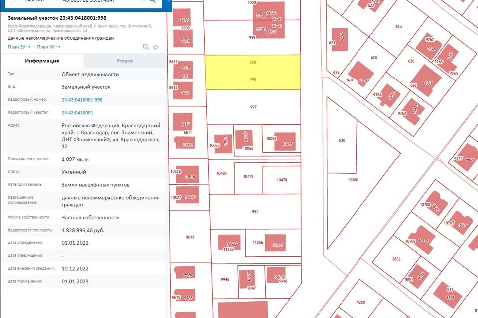Screen dimensions: 478x318
Task: Click the search magnifier icon
Action: coord(153,1)
